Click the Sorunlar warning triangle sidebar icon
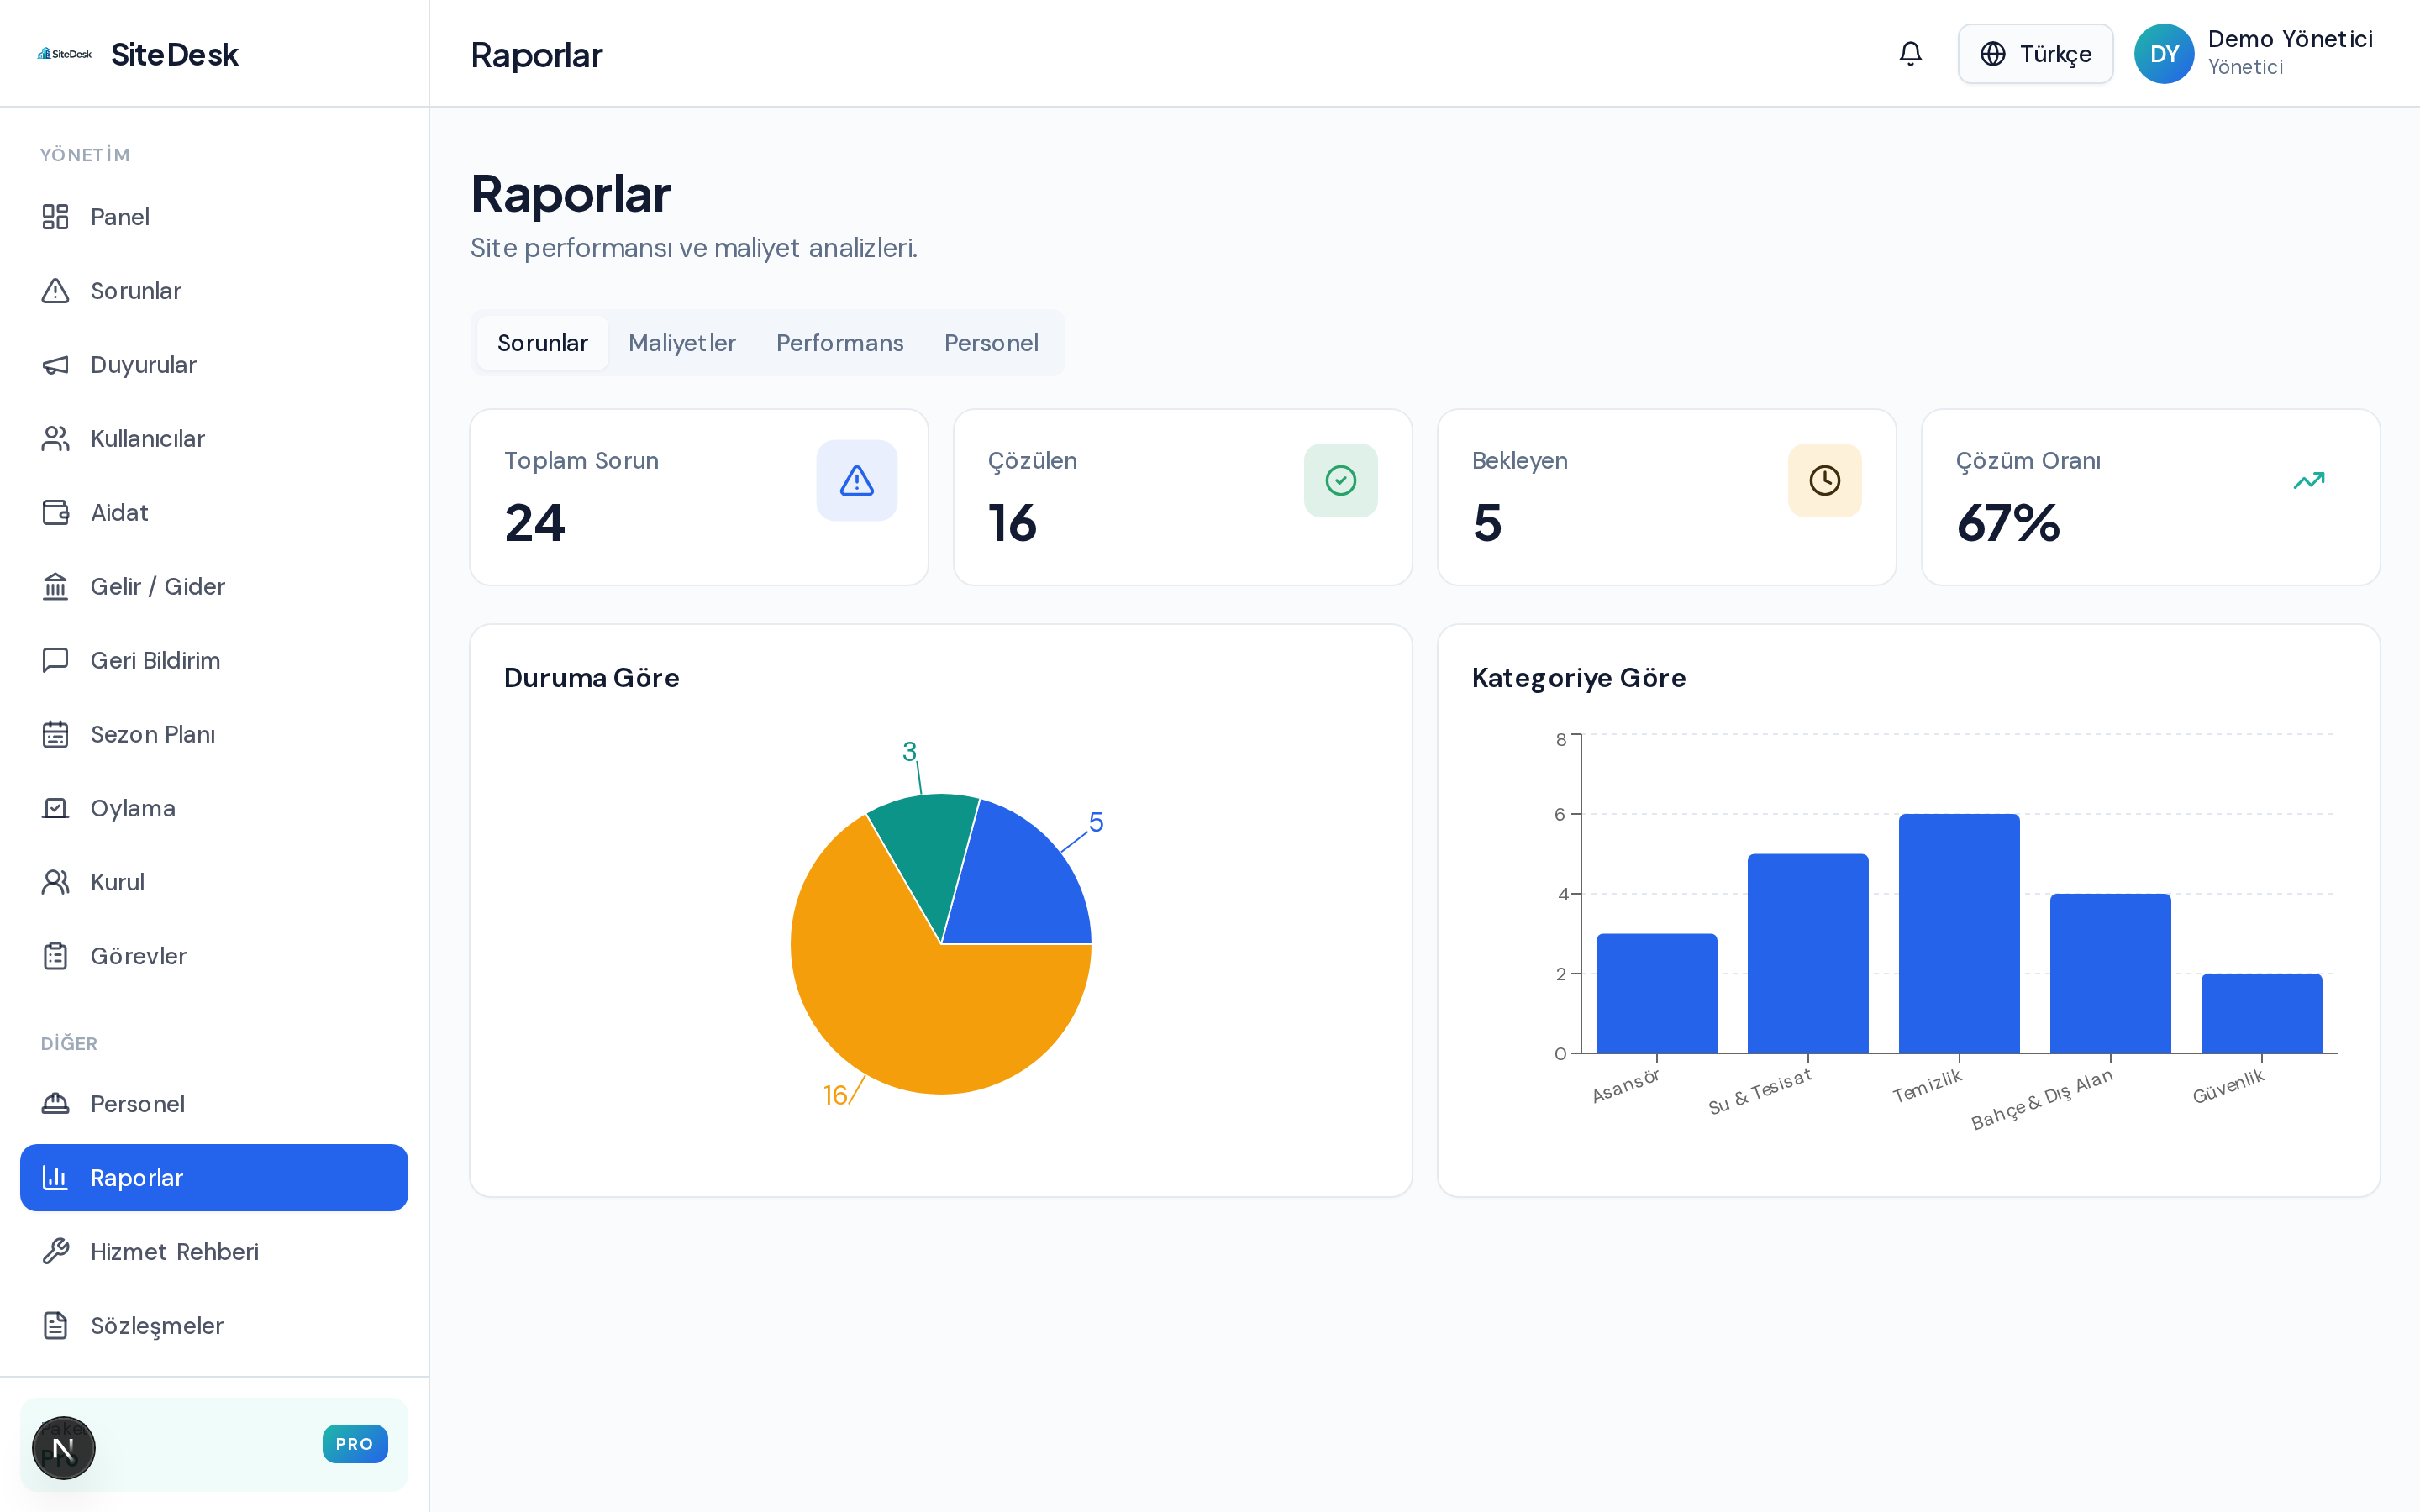 pyautogui.click(x=55, y=291)
